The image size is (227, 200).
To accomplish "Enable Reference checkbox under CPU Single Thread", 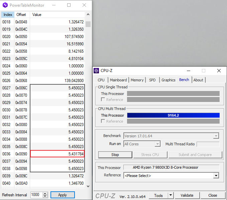I will pyautogui.click(x=103, y=100).
